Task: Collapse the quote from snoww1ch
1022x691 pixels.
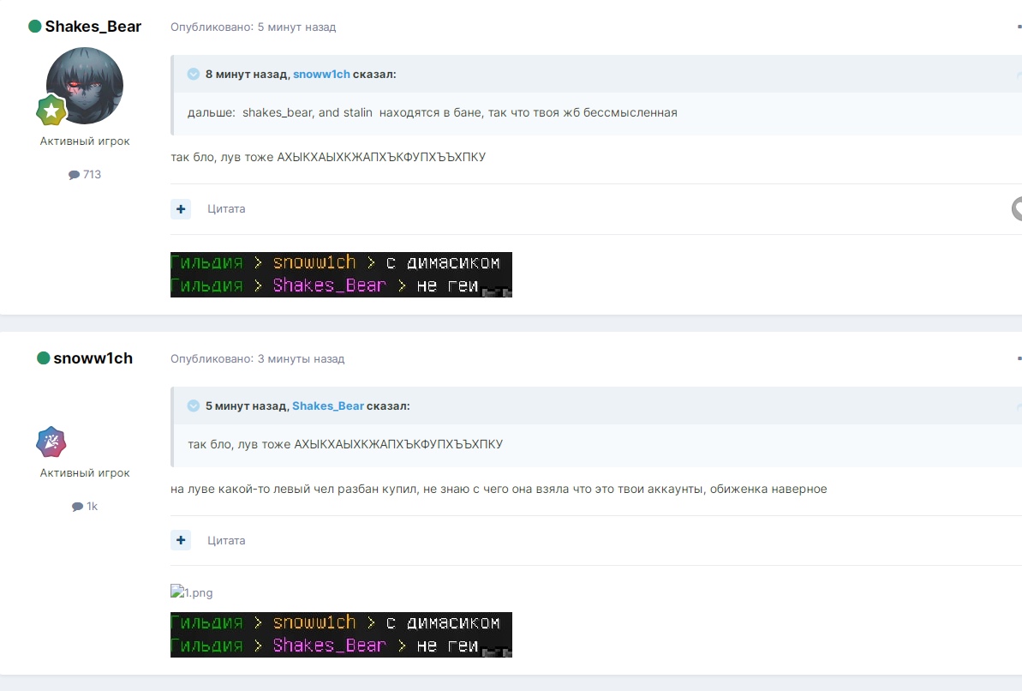Action: (194, 75)
